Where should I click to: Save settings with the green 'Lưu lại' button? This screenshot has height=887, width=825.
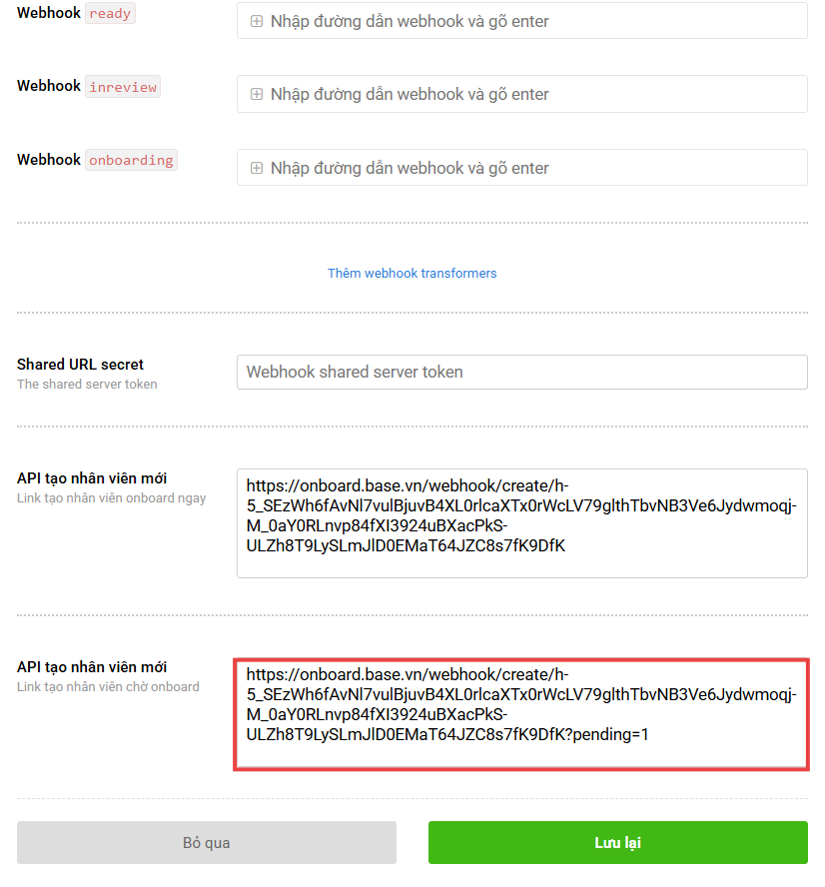(617, 842)
